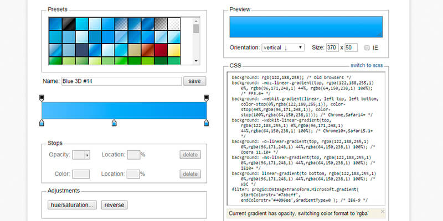The height and width of the screenshot is (221, 443).
Task: Select the leftmost color stop below the gradient
Action: click(42, 123)
